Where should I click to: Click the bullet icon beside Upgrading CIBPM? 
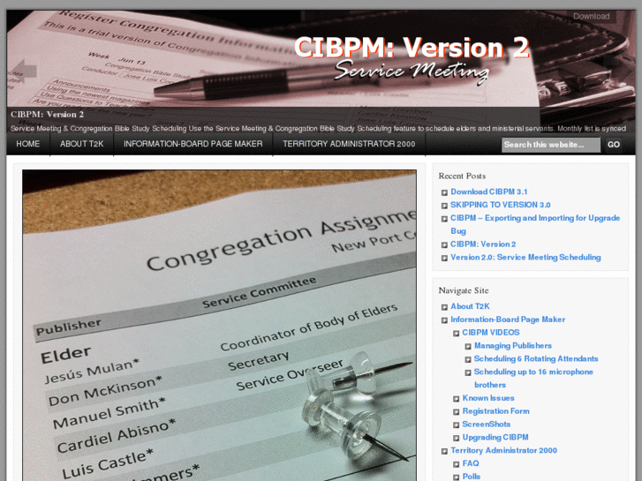457,438
